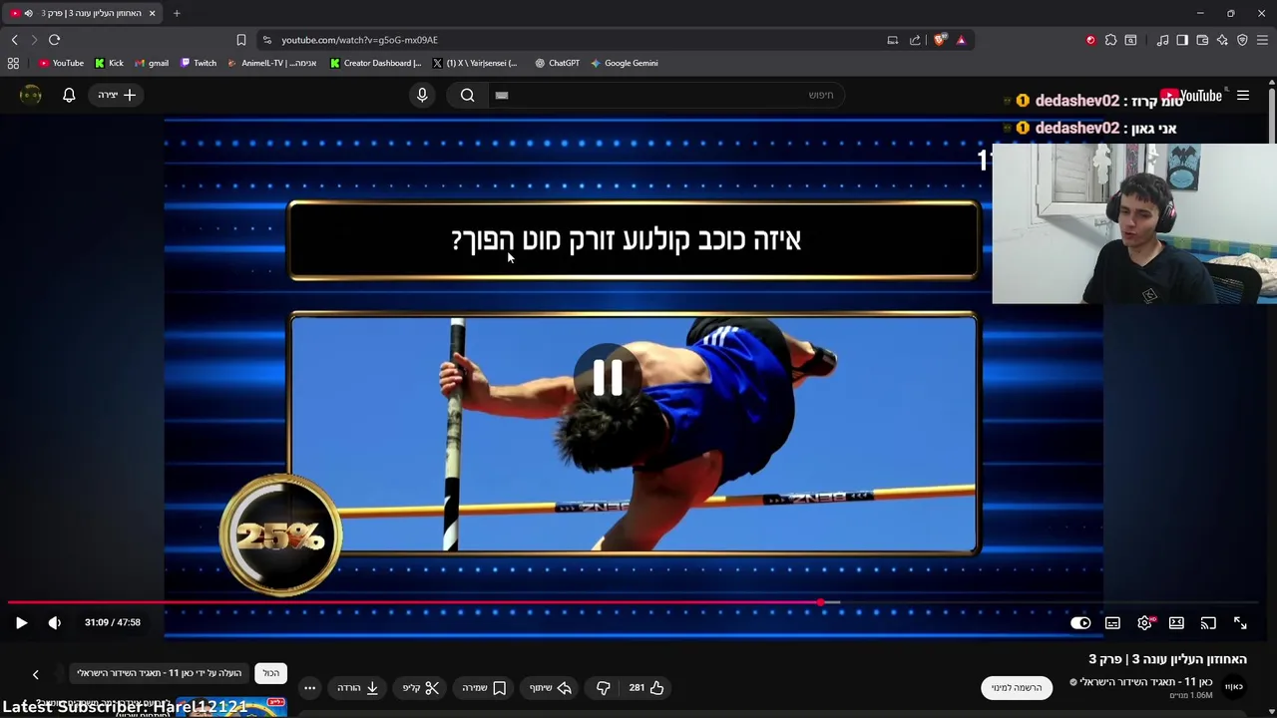
Task: Open the Leo AI sparkle icon
Action: 1222,40
